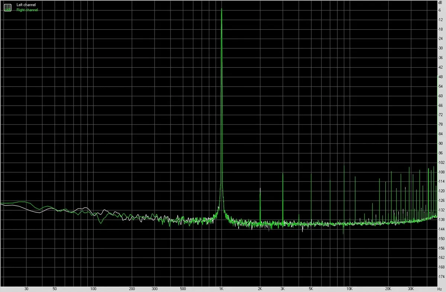Click the -120 level axis label

pos(442,191)
